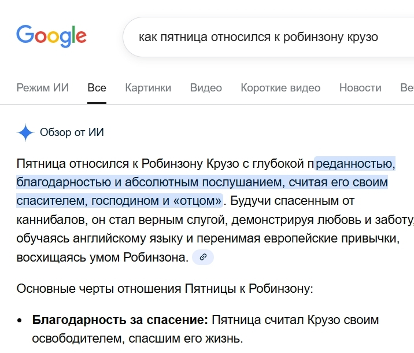
Task: Click the Google logo
Action: (x=51, y=36)
